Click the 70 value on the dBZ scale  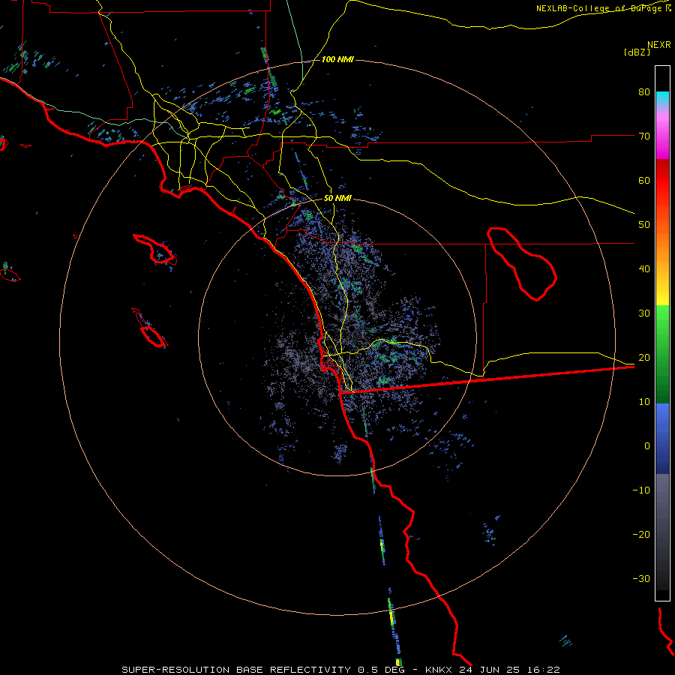(x=644, y=136)
